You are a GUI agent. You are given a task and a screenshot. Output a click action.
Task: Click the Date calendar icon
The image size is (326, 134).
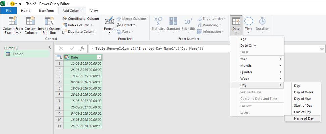(x=236, y=21)
